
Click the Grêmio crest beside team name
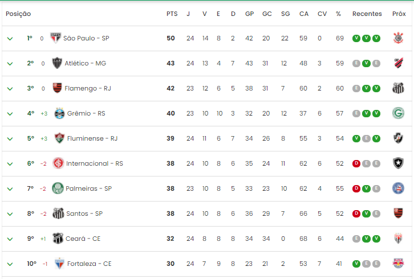point(59,113)
